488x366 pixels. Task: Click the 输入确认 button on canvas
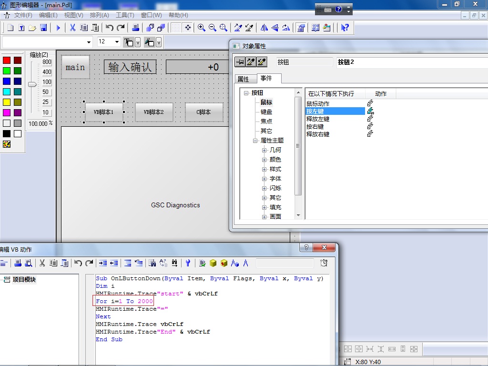tap(130, 67)
